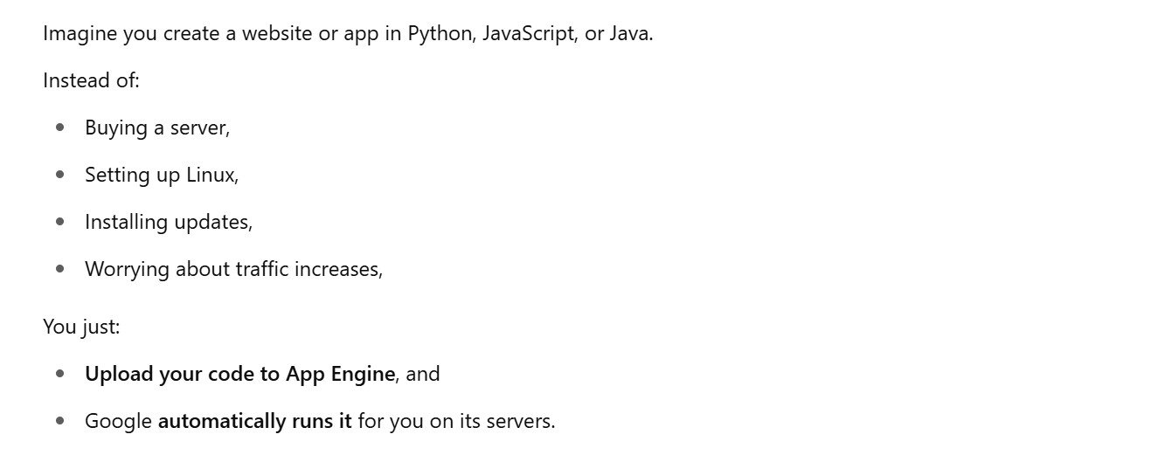Click the word "Google" in the last bullet
Viewport: 1158px width, 462px height.
click(118, 421)
